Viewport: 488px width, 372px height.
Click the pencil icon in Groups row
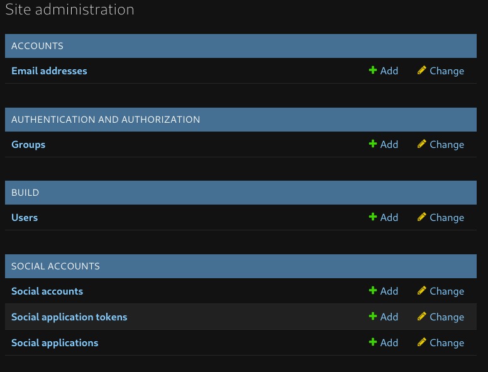[x=422, y=144]
